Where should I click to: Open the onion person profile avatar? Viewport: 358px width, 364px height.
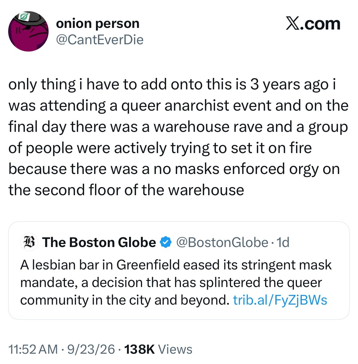[28, 31]
